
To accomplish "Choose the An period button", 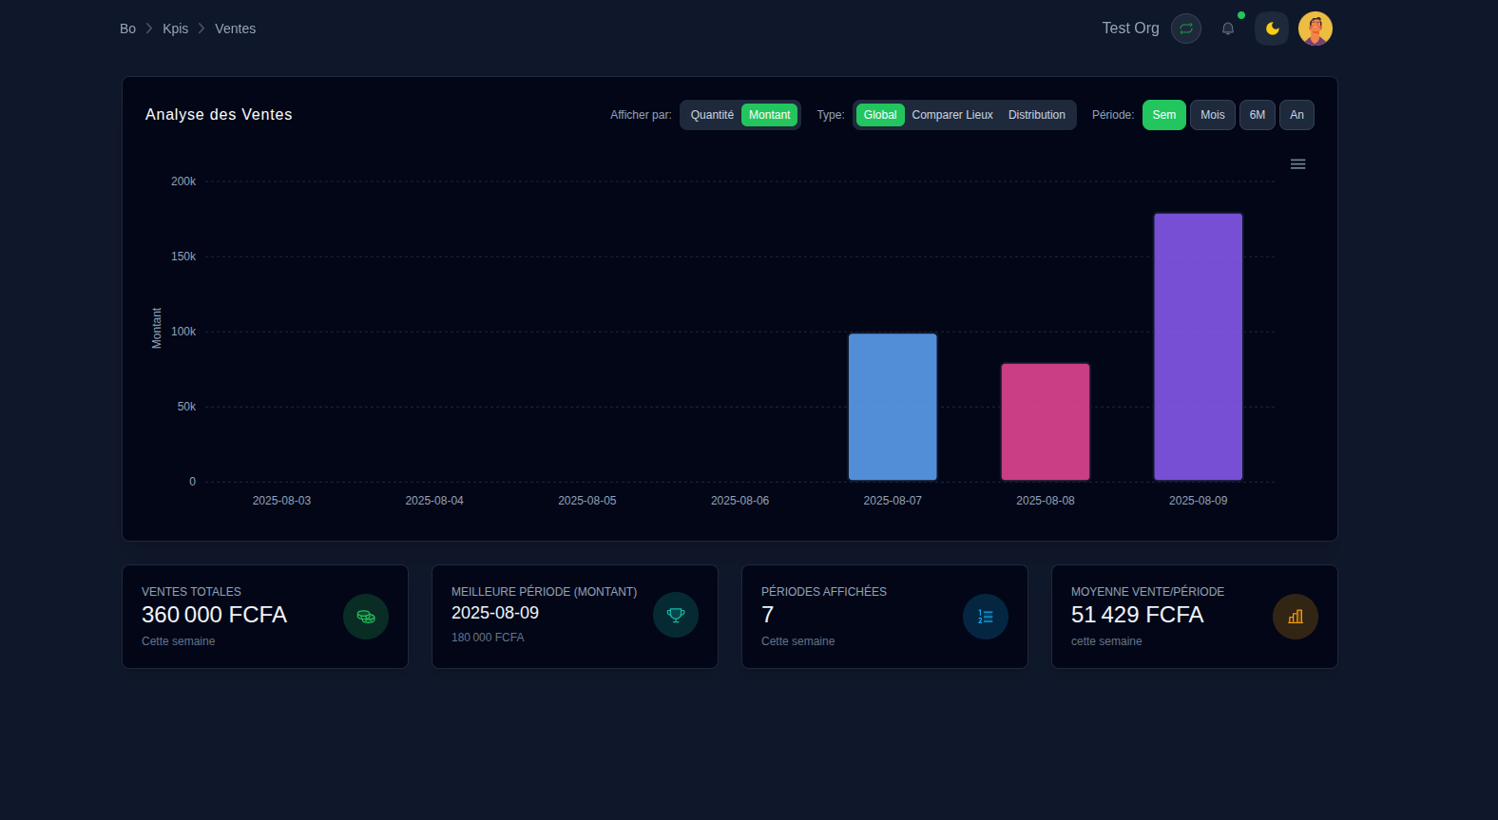I will (x=1296, y=115).
